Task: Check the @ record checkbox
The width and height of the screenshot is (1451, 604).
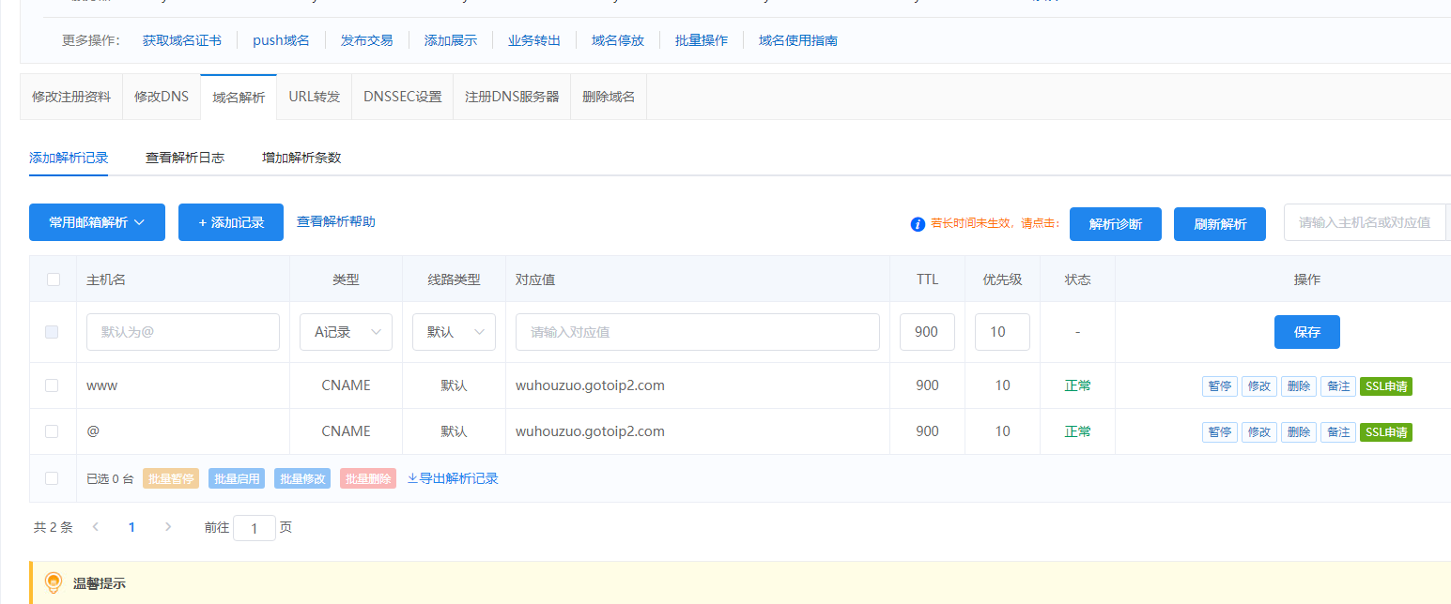Action: 52,431
